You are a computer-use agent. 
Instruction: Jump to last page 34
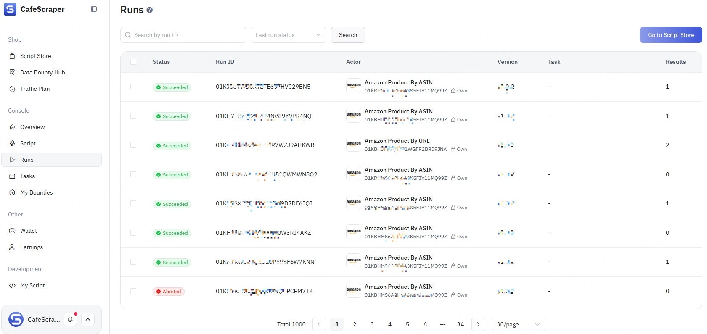point(461,324)
